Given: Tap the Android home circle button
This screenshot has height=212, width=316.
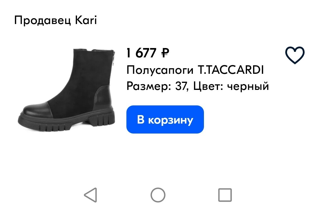Looking at the screenshot, I should pos(158,195).
